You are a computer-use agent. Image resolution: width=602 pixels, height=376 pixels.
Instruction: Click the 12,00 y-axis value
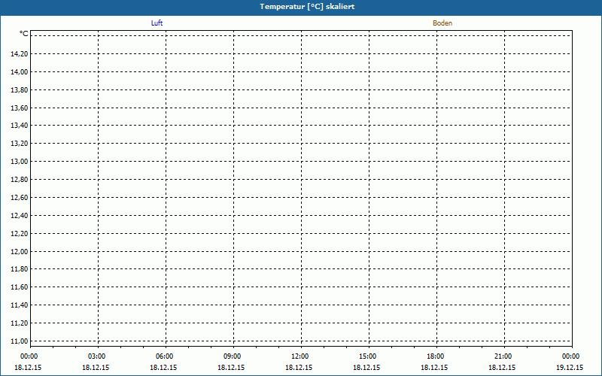pos(20,251)
